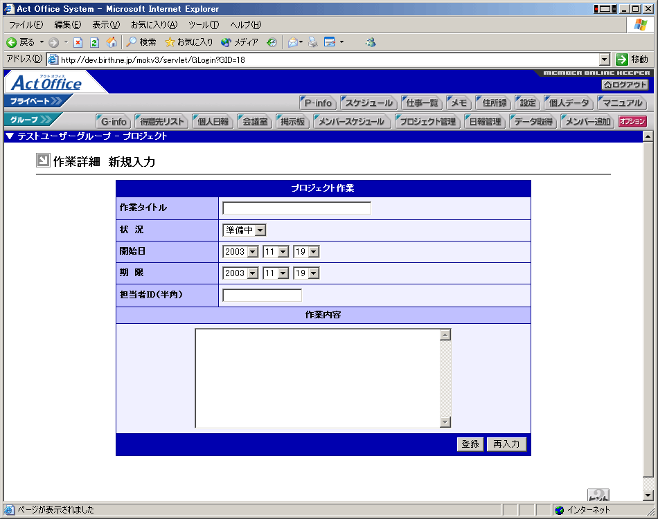Screen dimensions: 658x519
Task: Click the 作業タイトル text field
Action: [x=296, y=208]
